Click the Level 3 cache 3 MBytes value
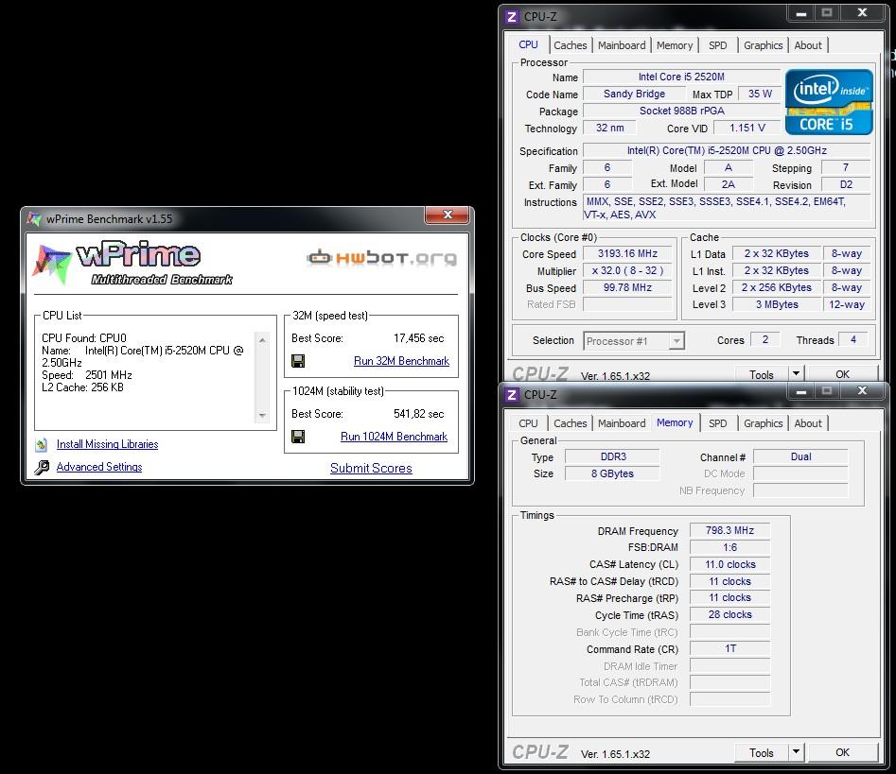 pyautogui.click(x=777, y=305)
